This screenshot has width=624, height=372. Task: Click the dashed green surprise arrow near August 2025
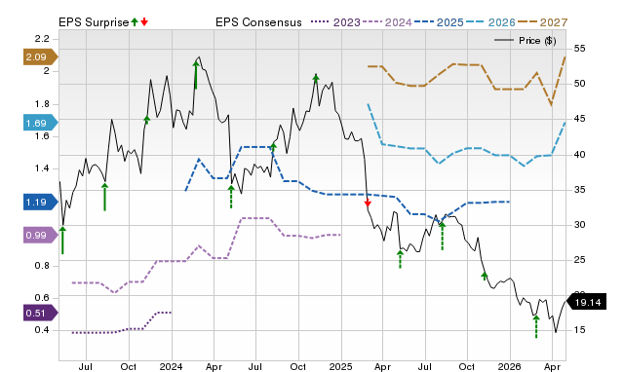pos(442,236)
